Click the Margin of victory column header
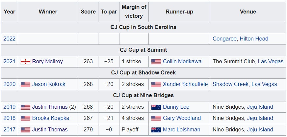This screenshot has height=137, width=287. click(x=134, y=12)
